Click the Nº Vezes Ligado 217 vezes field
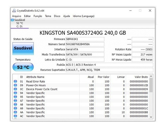Screen dimensions: 166x128 pyautogui.click(x=142, y=55)
